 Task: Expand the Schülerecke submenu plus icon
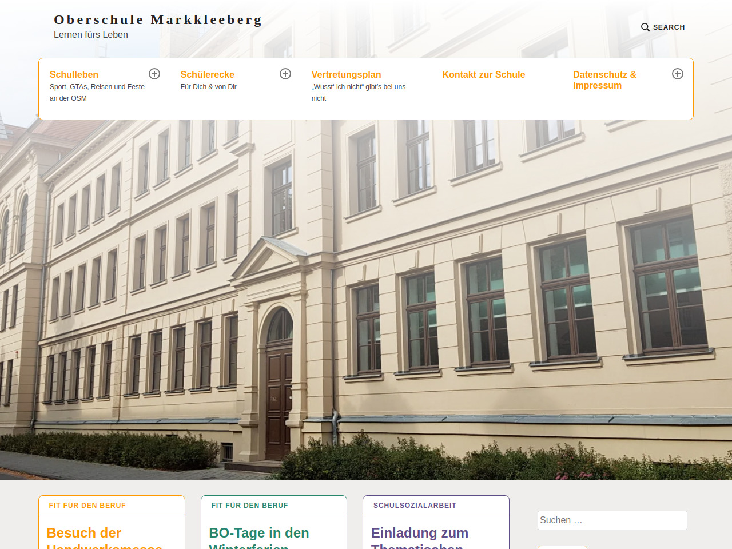285,74
